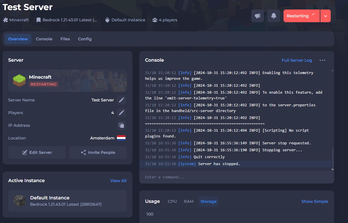The height and width of the screenshot is (223, 348).
Task: Edit the Players count with pencil icon
Action: (x=121, y=113)
